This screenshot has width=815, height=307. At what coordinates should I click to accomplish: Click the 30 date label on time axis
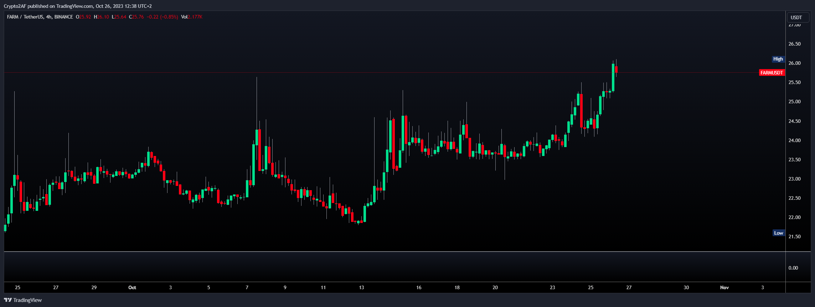pos(686,287)
